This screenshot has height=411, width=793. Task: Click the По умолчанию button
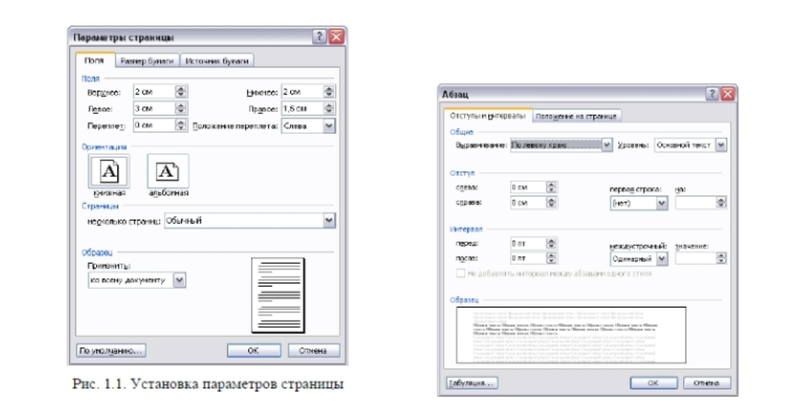click(111, 351)
